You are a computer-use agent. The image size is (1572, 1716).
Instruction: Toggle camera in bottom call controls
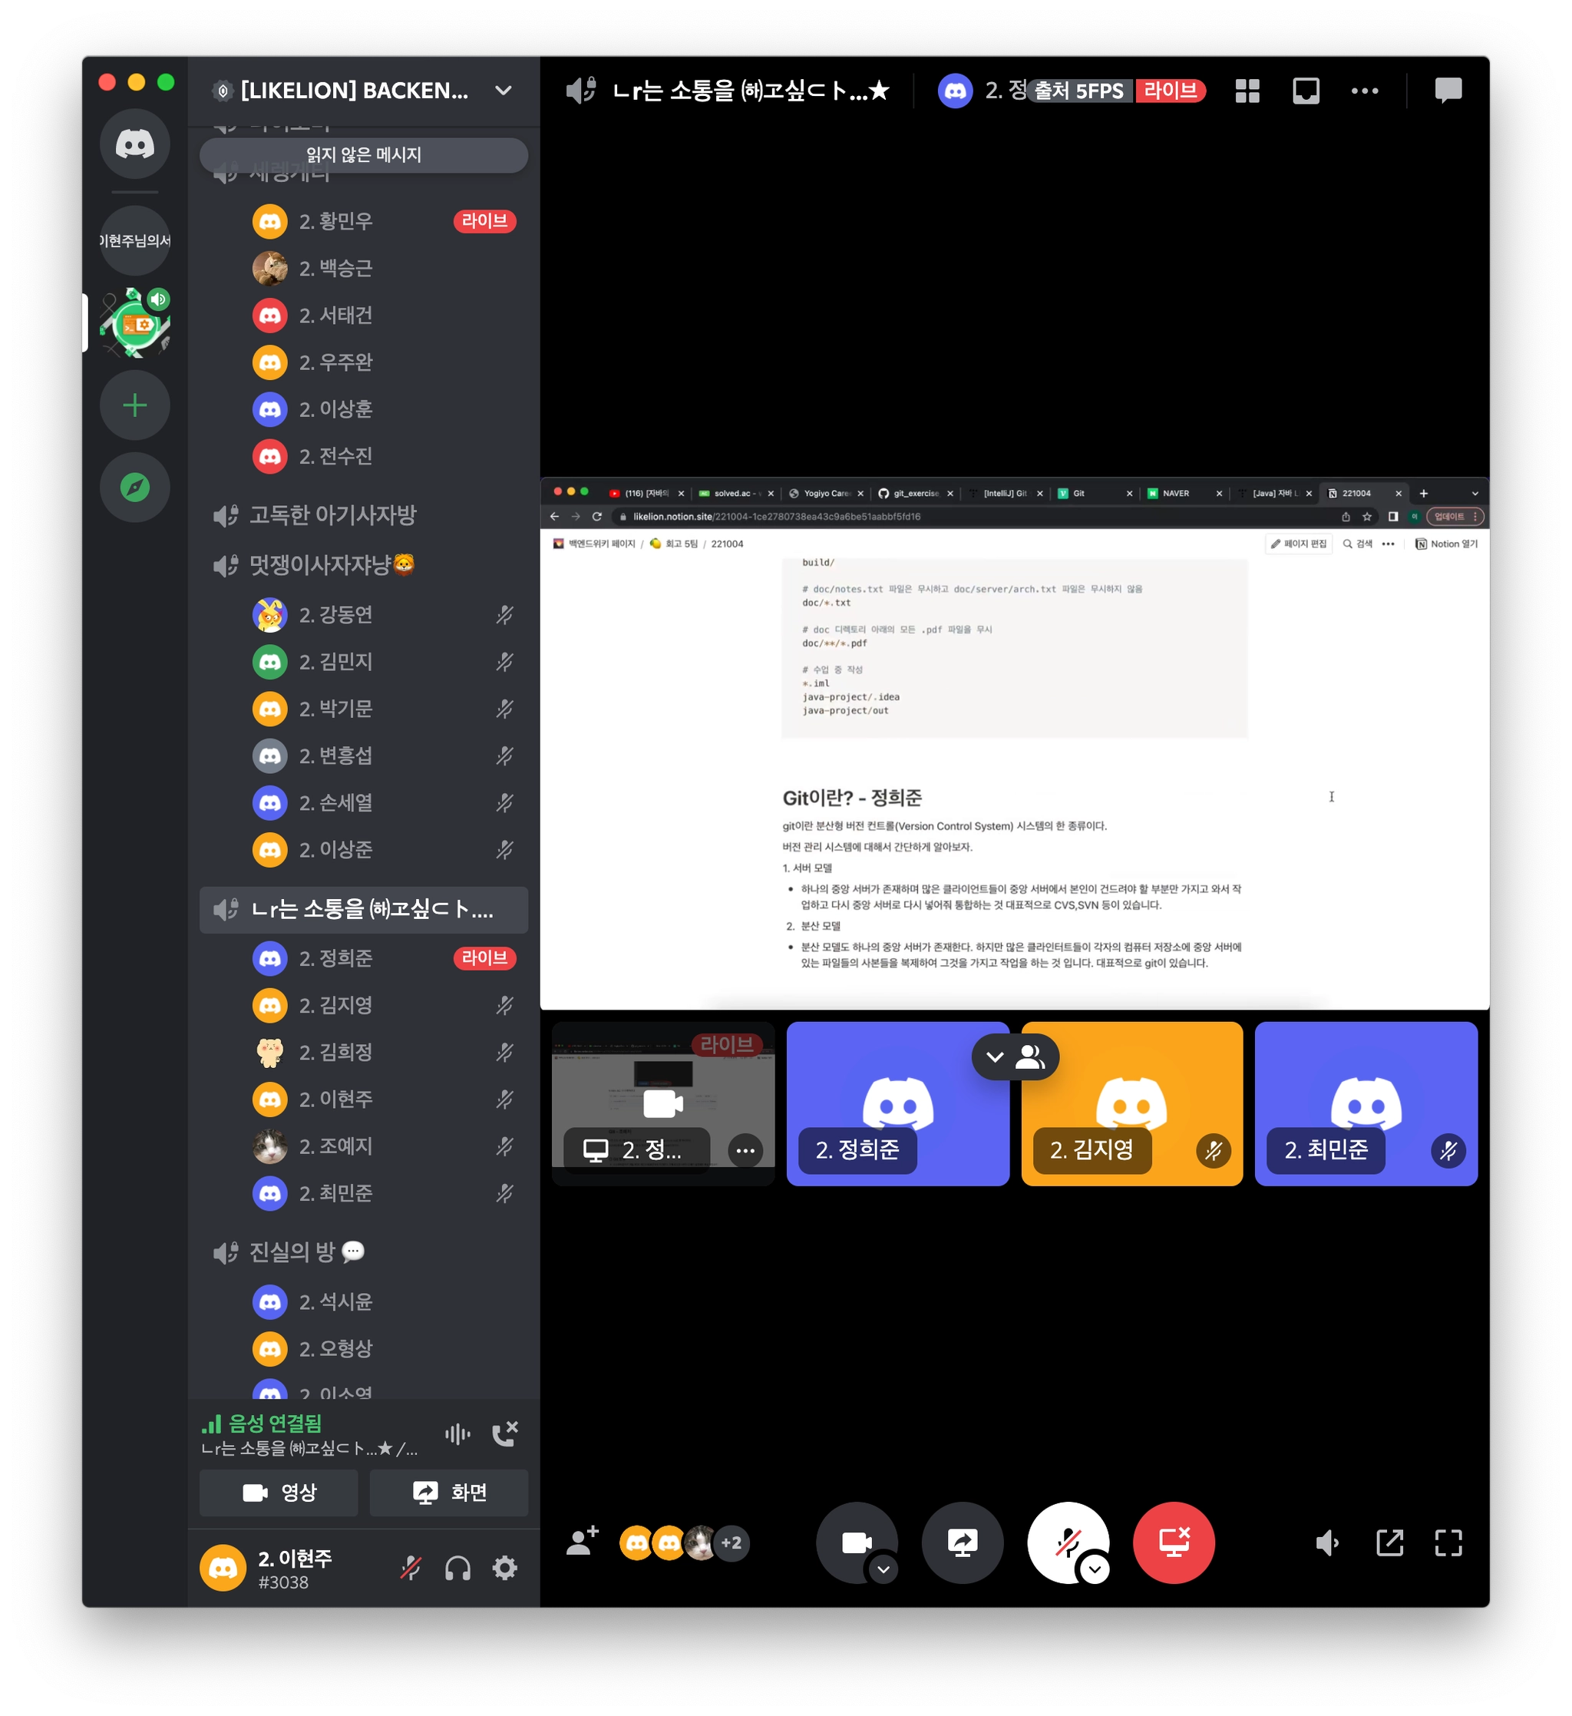click(x=854, y=1542)
